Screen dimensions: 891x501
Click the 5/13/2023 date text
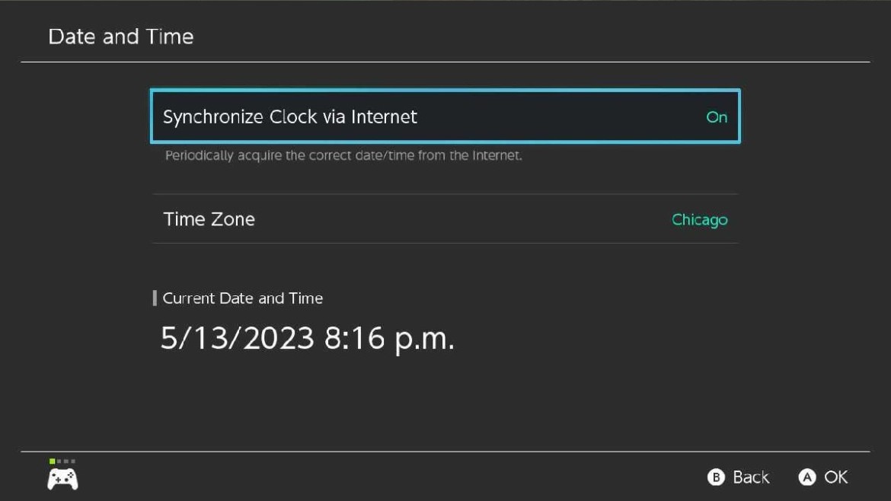point(237,338)
